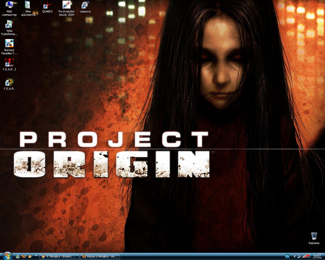Open the Kaspersky antivirus tray icon
The width and height of the screenshot is (325, 260).
[x=308, y=256]
